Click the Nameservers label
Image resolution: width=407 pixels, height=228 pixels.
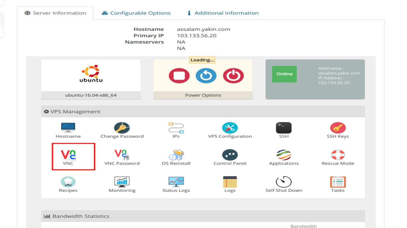(x=145, y=42)
